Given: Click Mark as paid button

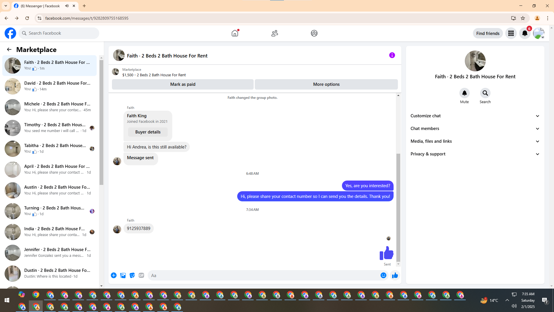Looking at the screenshot, I should [183, 84].
